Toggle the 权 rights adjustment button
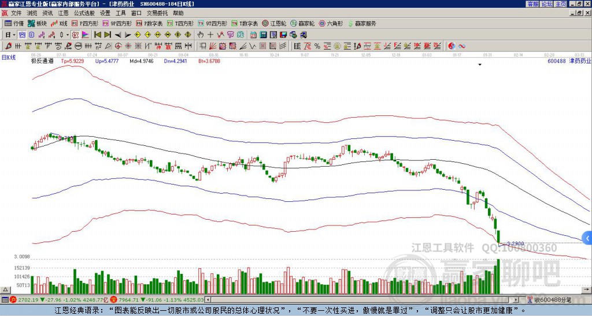The height and width of the screenshot is (316, 592). coord(75,35)
